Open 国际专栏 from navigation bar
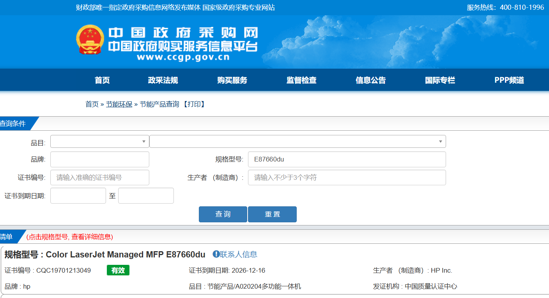Viewport: 549px width, 298px height. click(x=440, y=80)
